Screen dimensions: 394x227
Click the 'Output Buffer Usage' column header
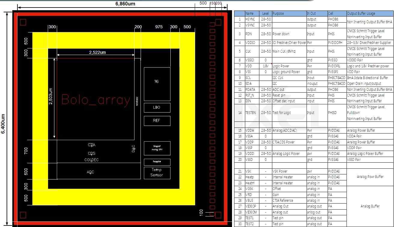(370, 14)
